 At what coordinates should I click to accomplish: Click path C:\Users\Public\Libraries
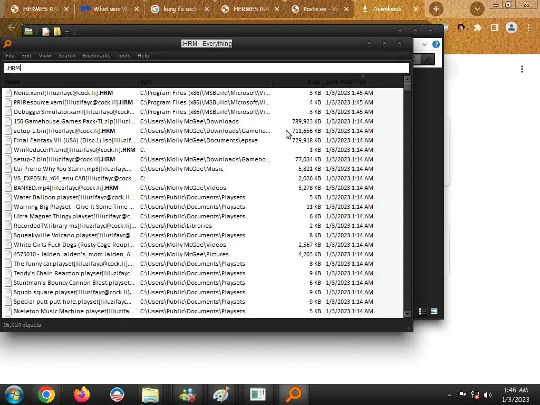click(176, 226)
